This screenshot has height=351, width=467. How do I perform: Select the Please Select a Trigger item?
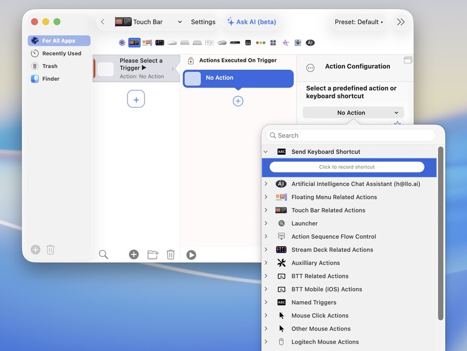pos(136,68)
